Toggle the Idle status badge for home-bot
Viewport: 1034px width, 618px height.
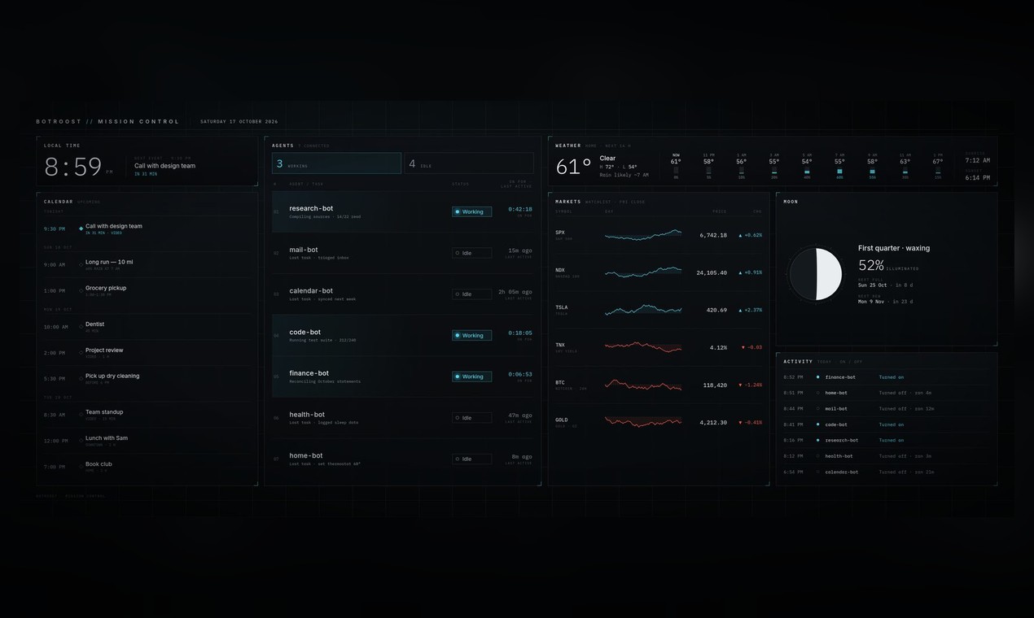[x=471, y=459]
